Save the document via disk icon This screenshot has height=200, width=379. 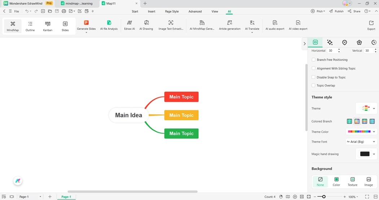tap(57, 11)
